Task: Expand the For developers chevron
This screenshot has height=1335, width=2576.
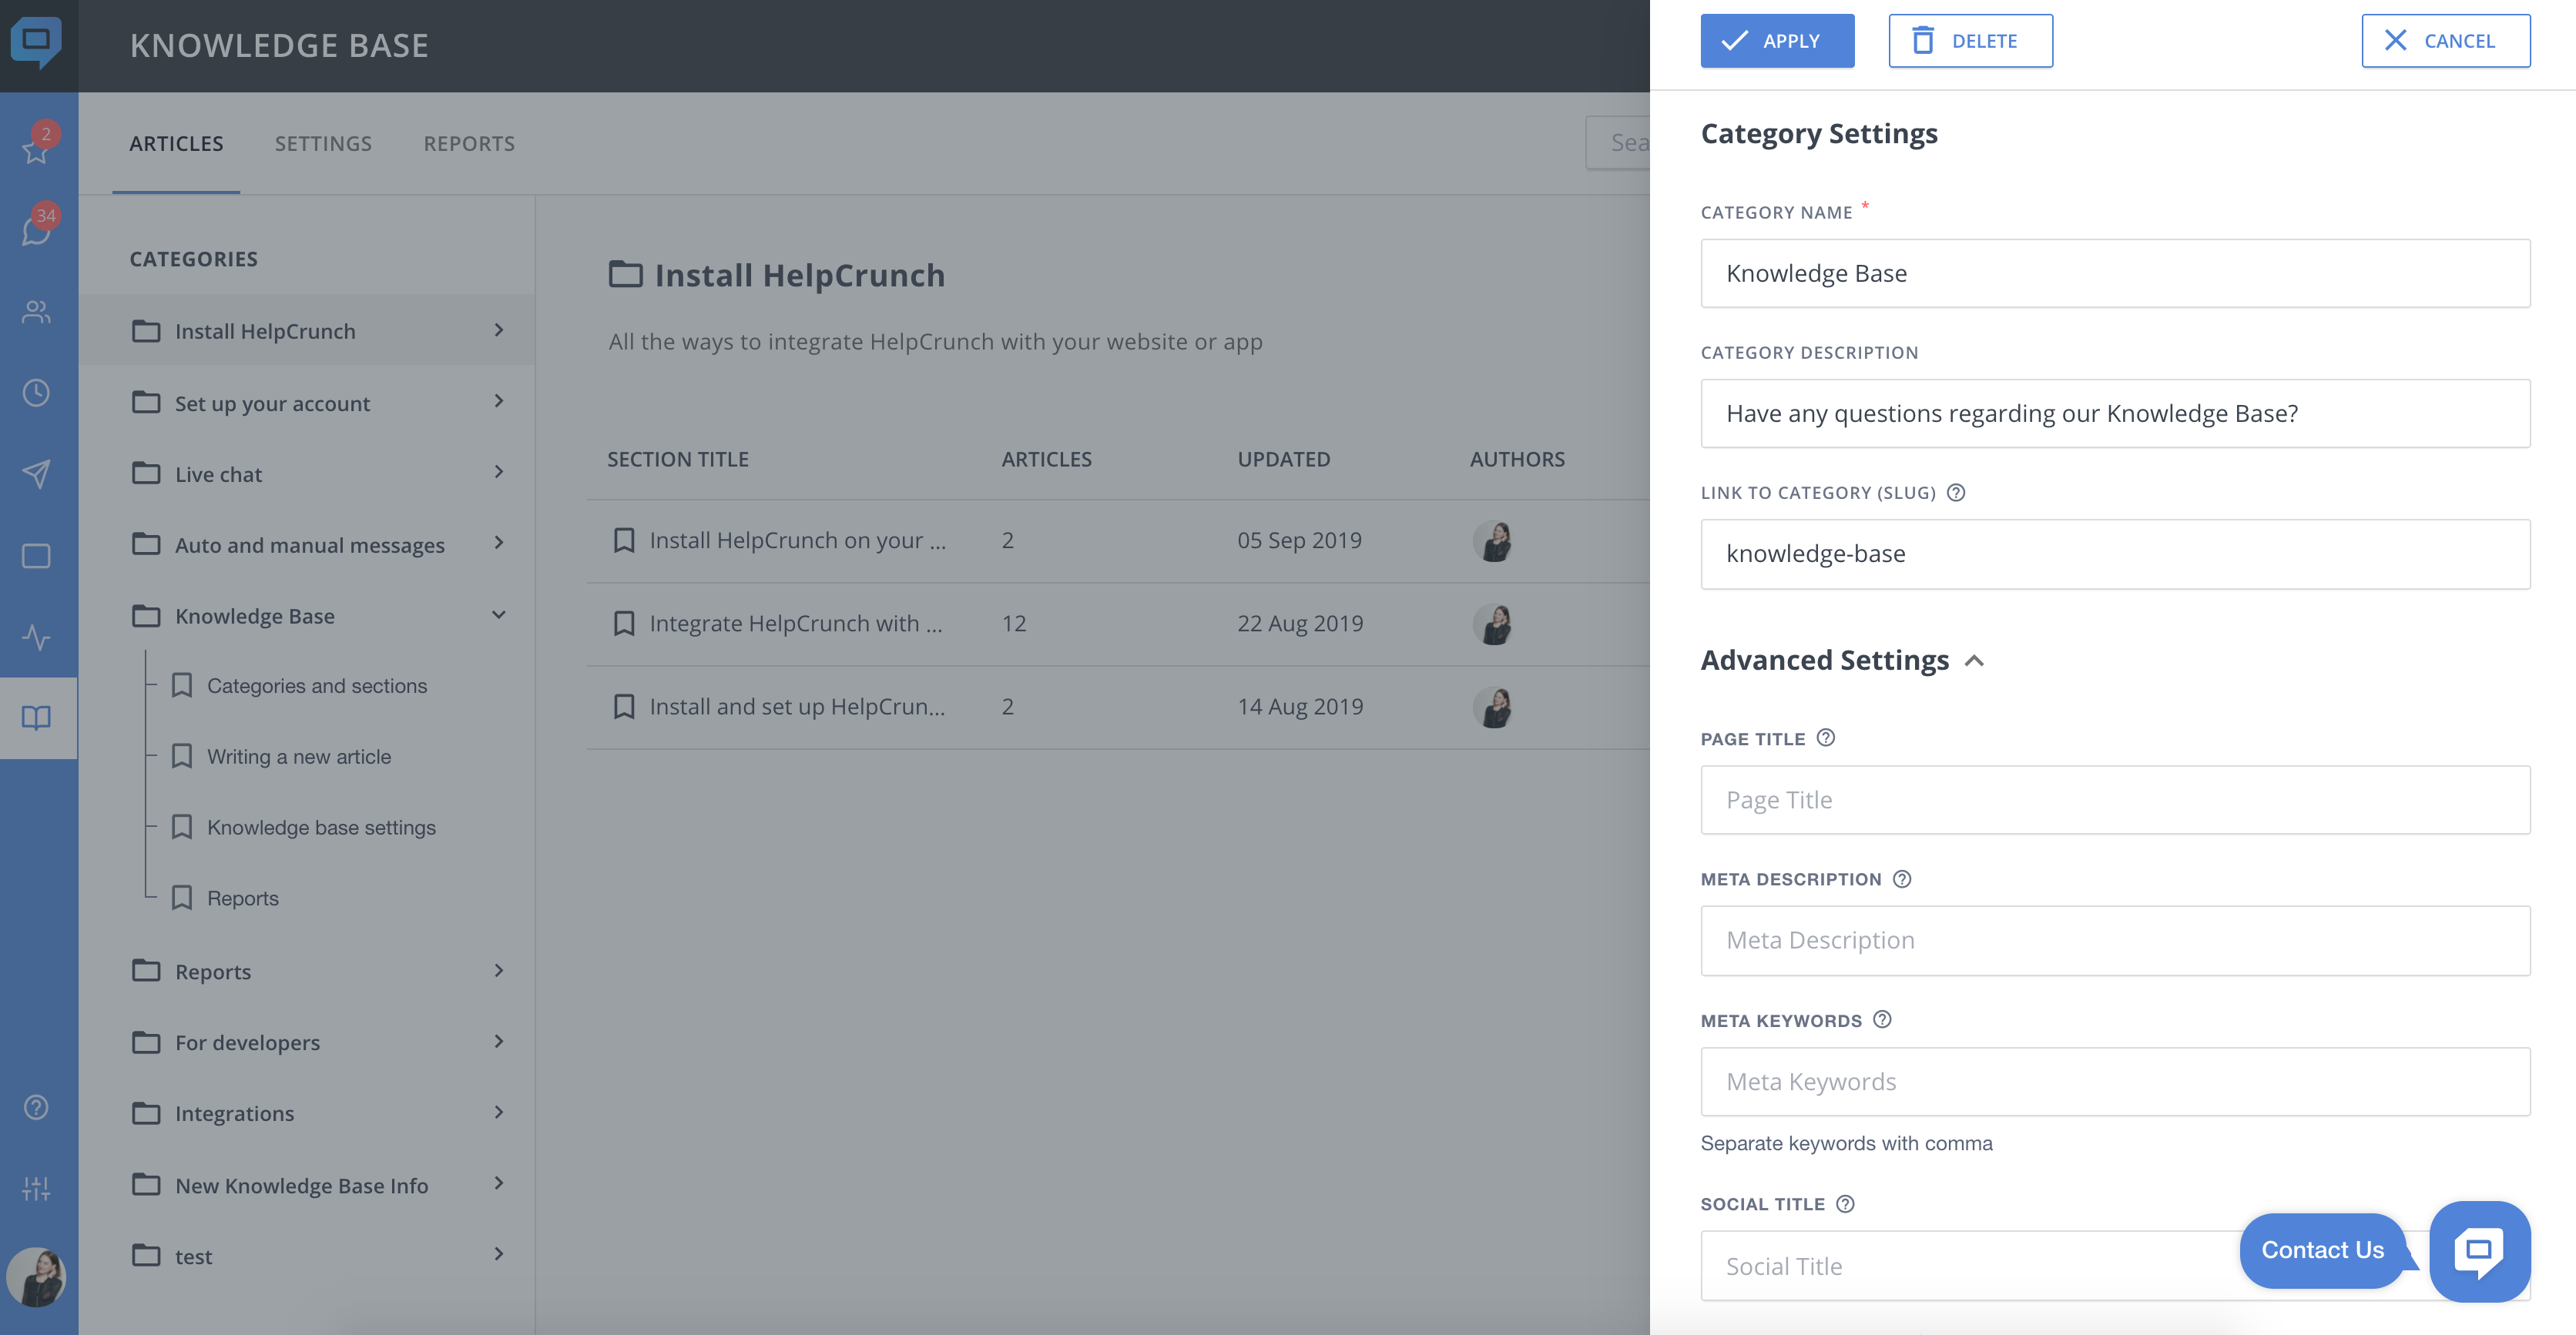Action: (499, 1041)
